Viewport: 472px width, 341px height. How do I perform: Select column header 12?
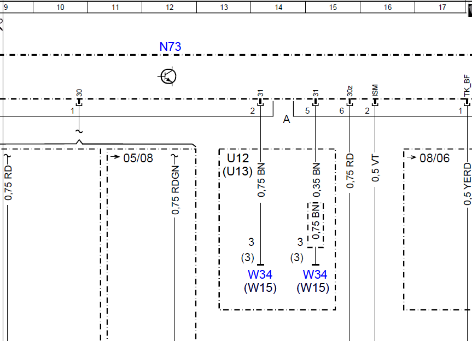click(x=170, y=7)
